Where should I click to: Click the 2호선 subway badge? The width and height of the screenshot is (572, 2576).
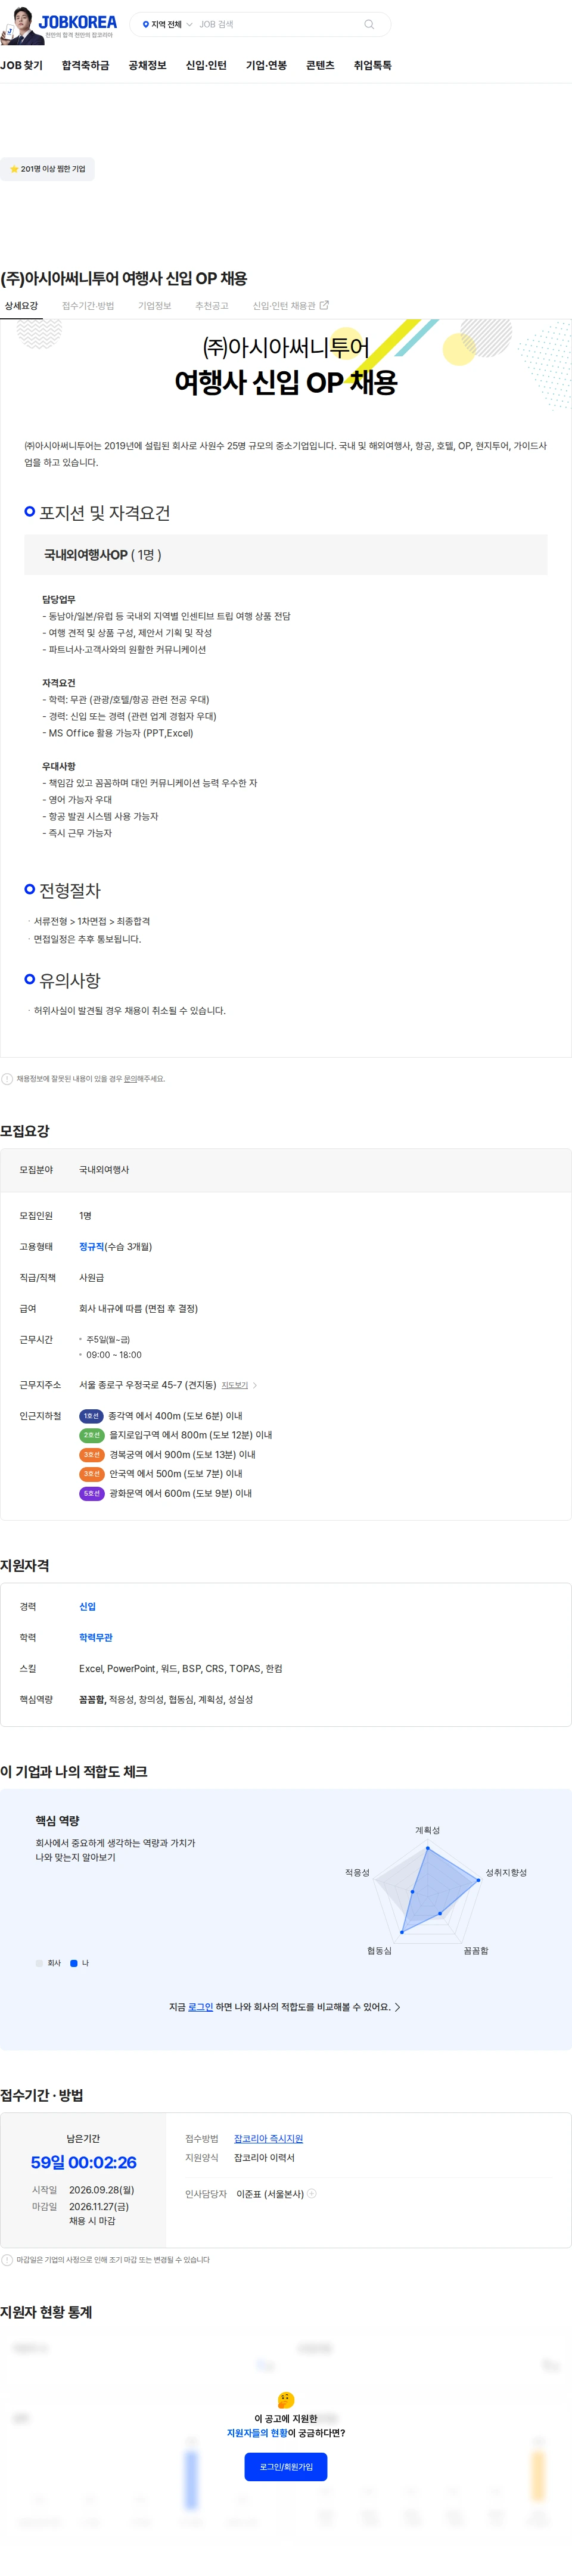click(91, 1435)
